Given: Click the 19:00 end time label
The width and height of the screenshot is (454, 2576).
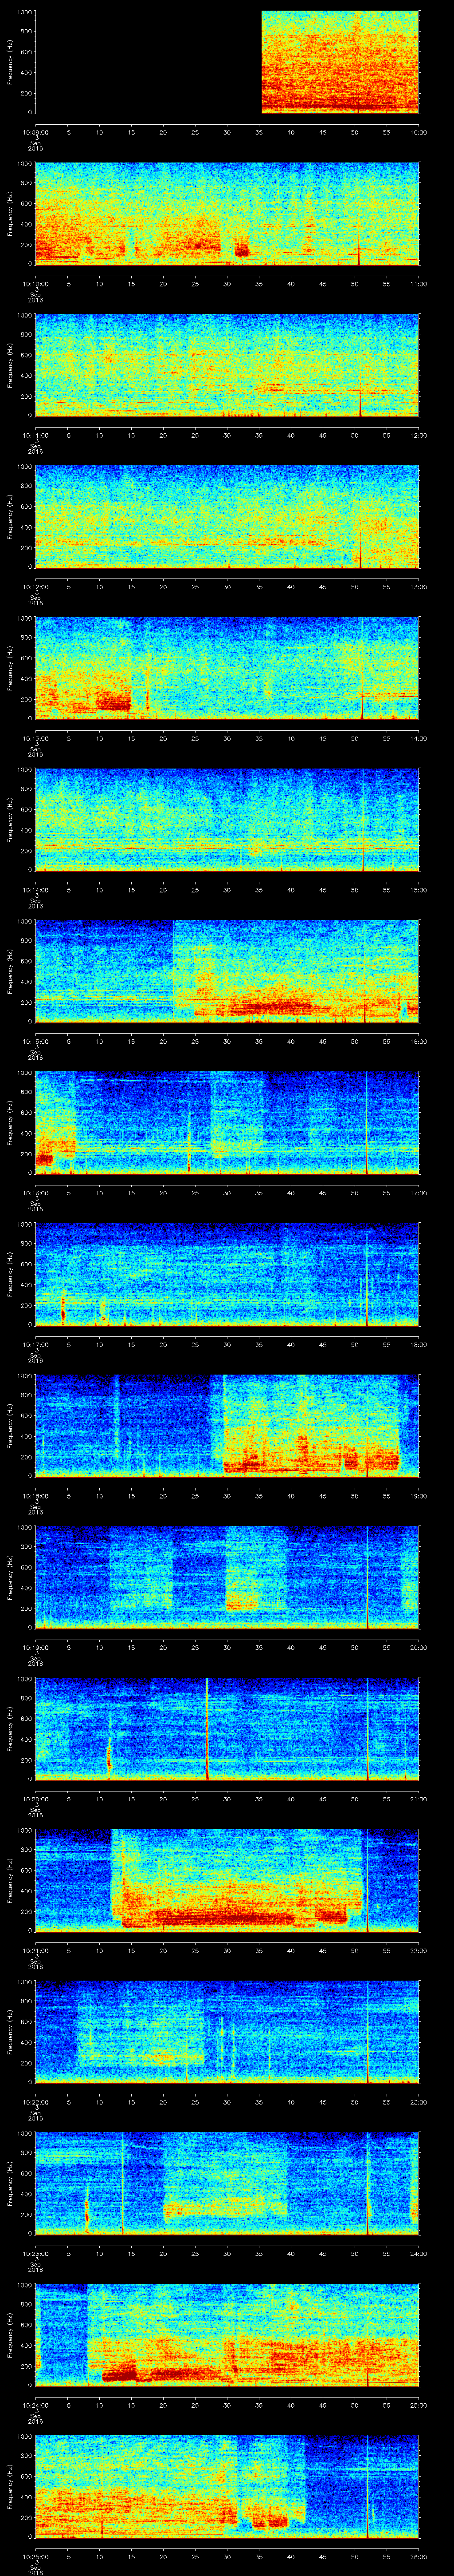Looking at the screenshot, I should pyautogui.click(x=418, y=1495).
